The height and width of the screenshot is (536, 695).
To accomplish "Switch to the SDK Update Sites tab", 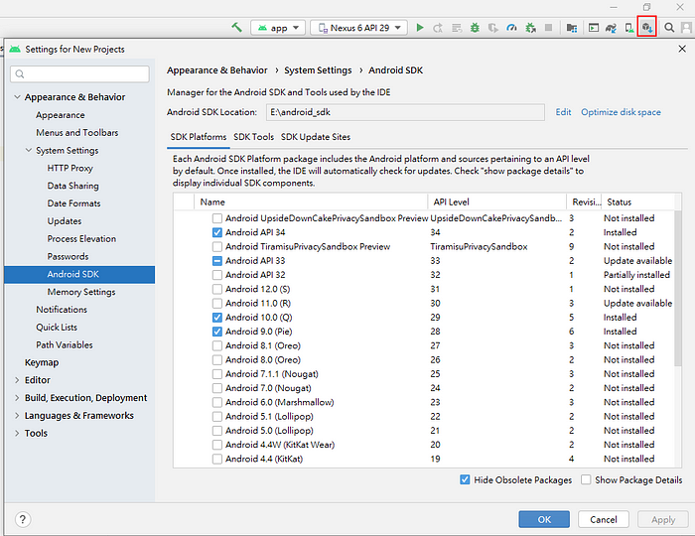I will pyautogui.click(x=316, y=137).
